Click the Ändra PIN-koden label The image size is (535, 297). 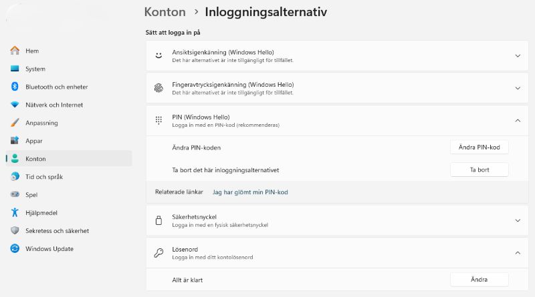pyautogui.click(x=196, y=147)
